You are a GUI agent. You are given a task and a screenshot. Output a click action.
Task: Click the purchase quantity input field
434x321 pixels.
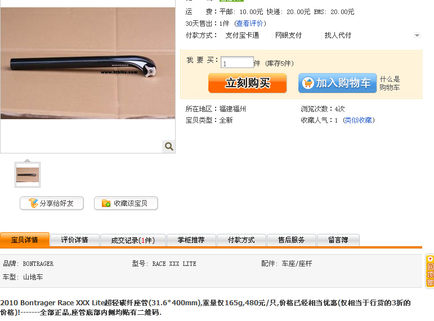(x=237, y=62)
